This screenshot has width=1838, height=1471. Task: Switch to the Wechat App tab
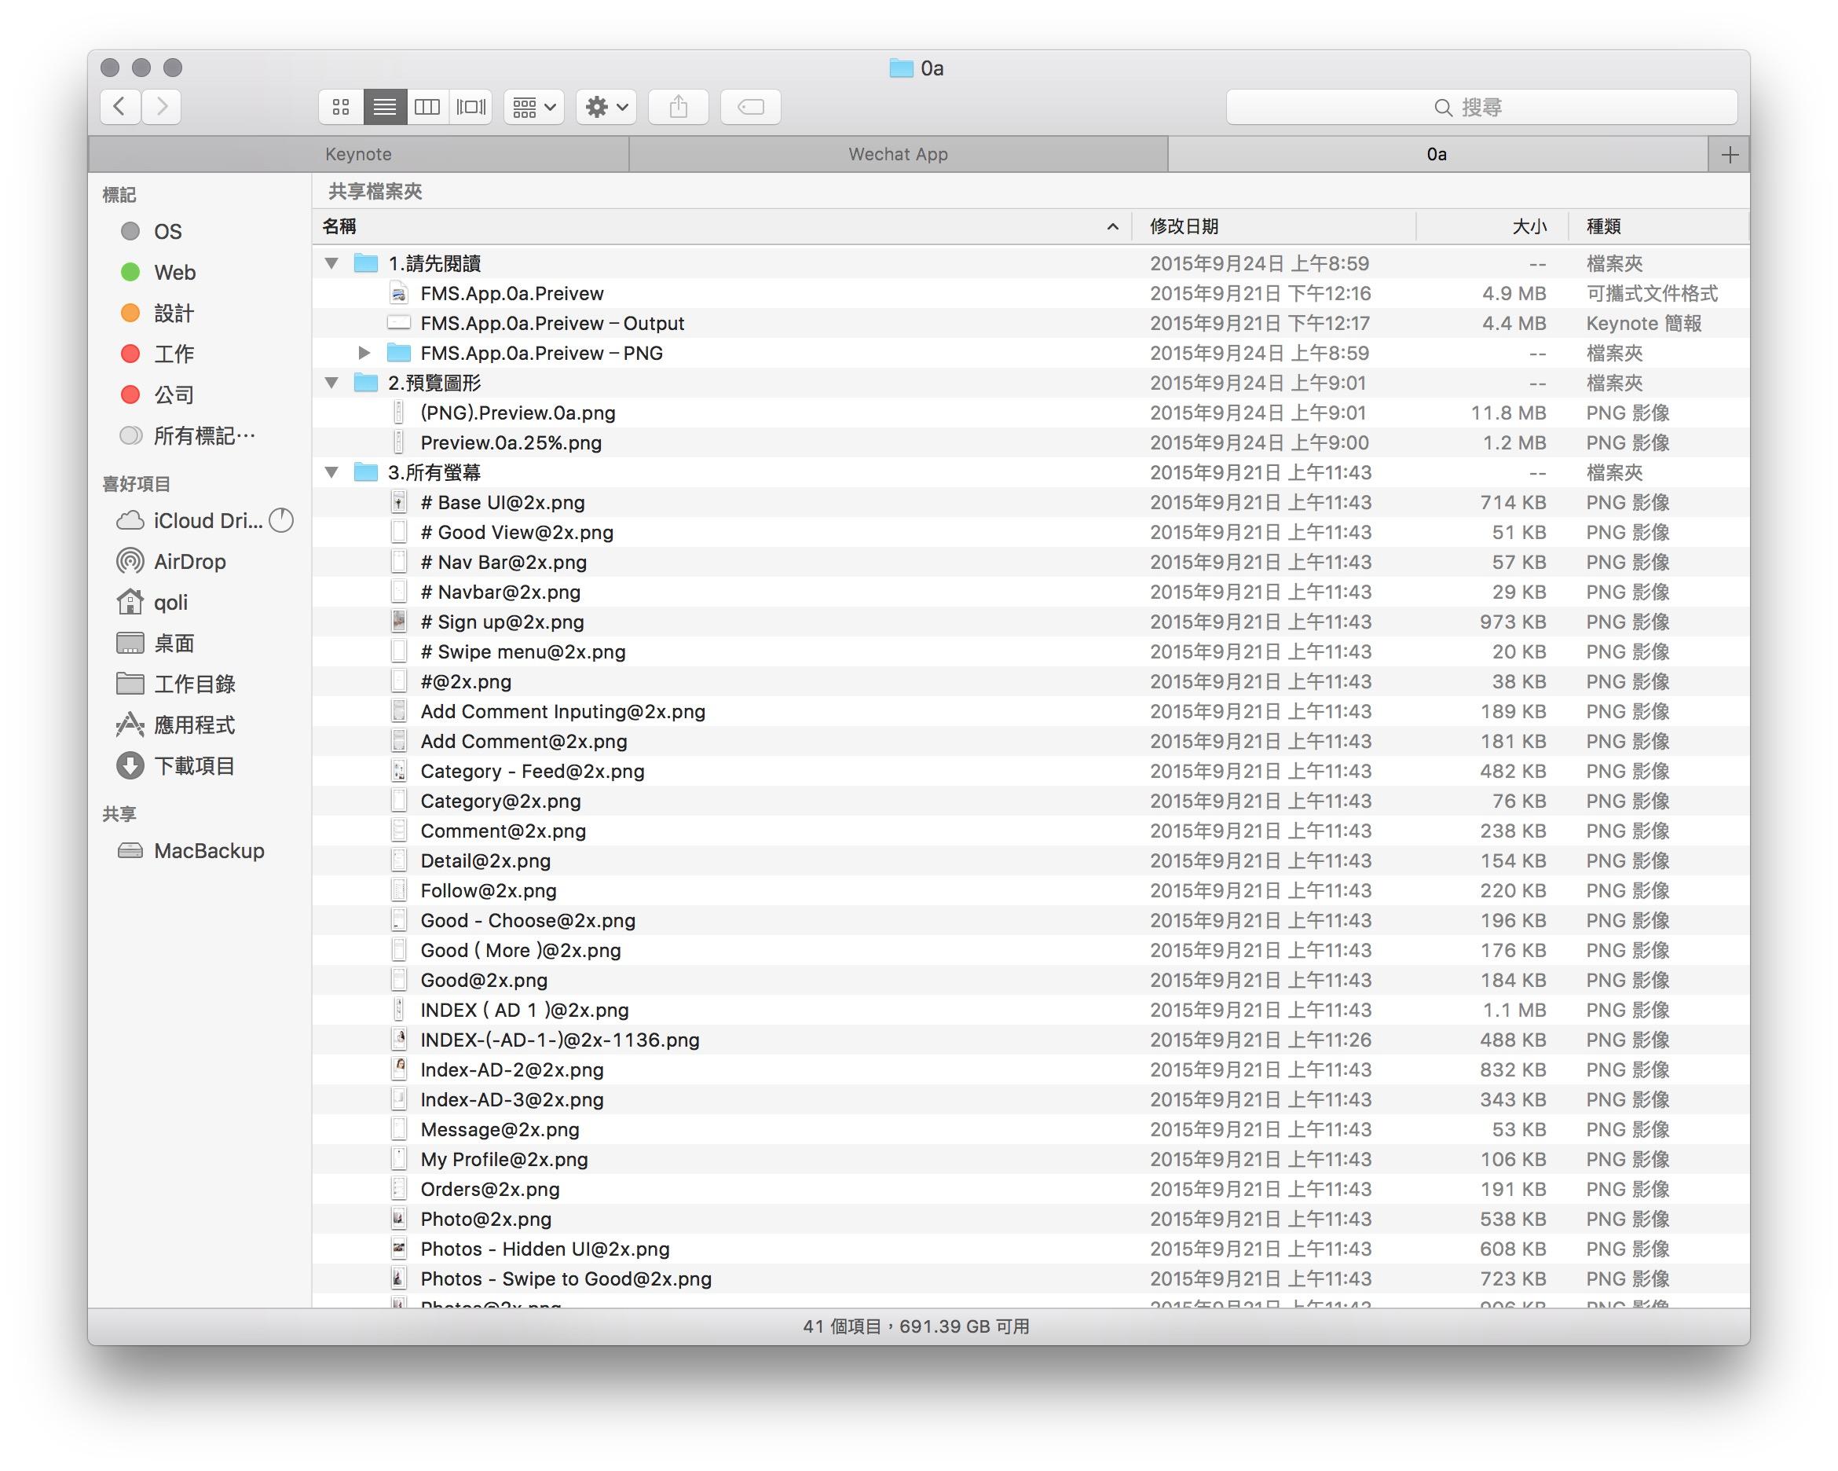coord(898,154)
